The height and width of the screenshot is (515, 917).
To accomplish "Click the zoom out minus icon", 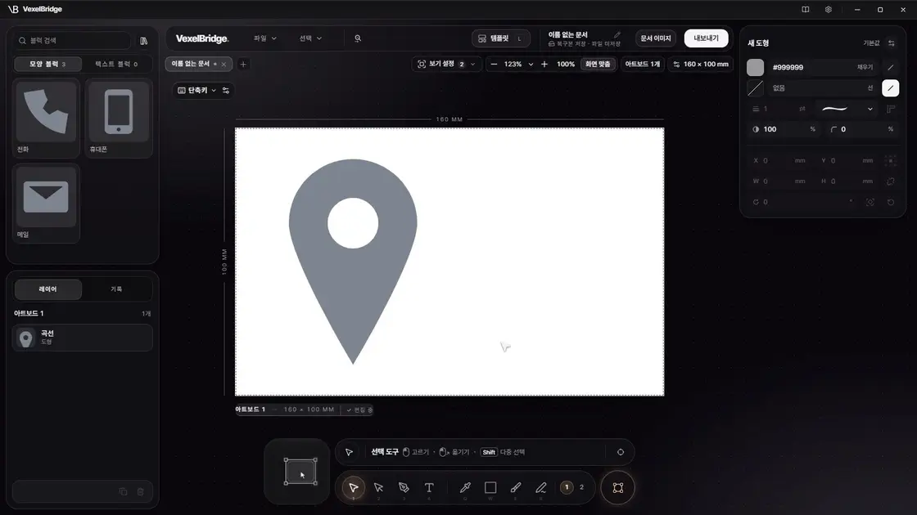I will pos(494,65).
